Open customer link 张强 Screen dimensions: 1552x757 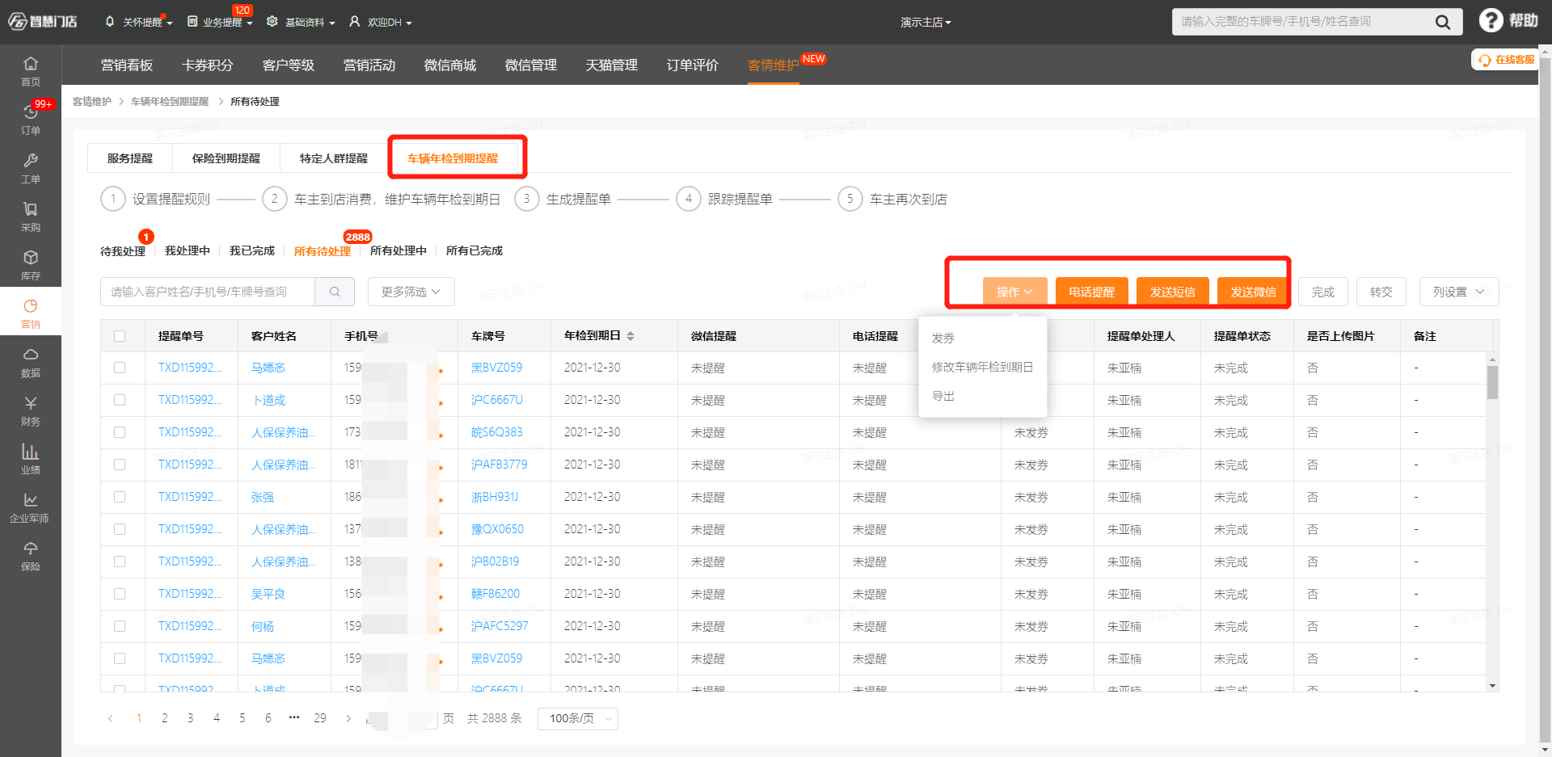263,497
